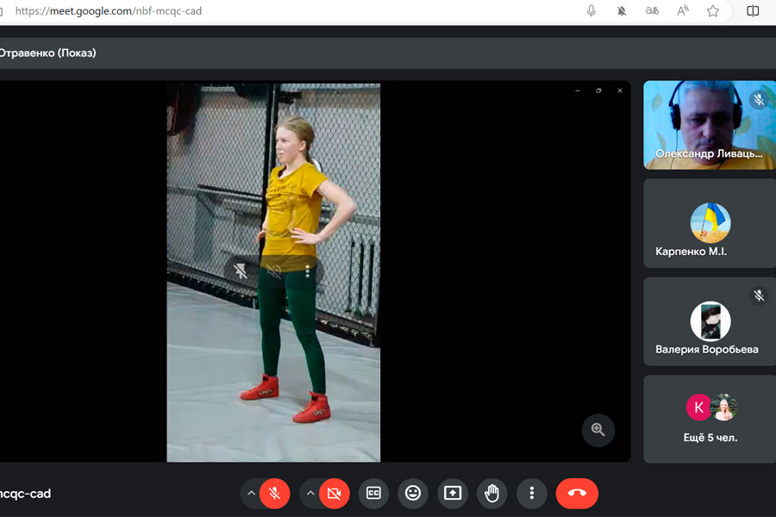Image resolution: width=776 pixels, height=517 pixels.
Task: Click the zoom magnifier on the presentation
Action: 598,430
